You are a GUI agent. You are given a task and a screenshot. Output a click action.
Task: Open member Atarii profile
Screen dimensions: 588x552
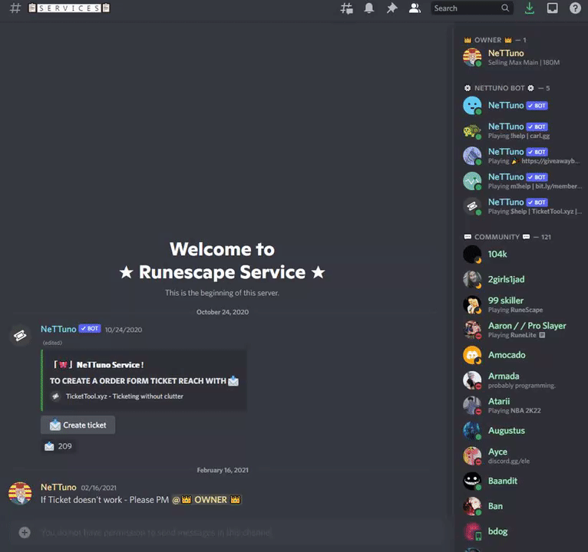[x=522, y=406]
